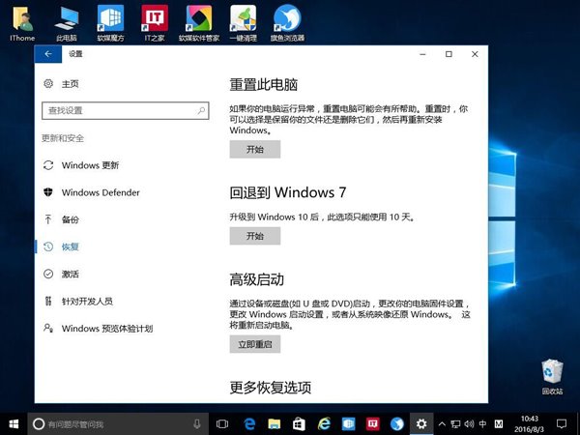The image size is (580, 435).
Task: Open 针对开发人员 developer settings page
Action: [x=78, y=301]
